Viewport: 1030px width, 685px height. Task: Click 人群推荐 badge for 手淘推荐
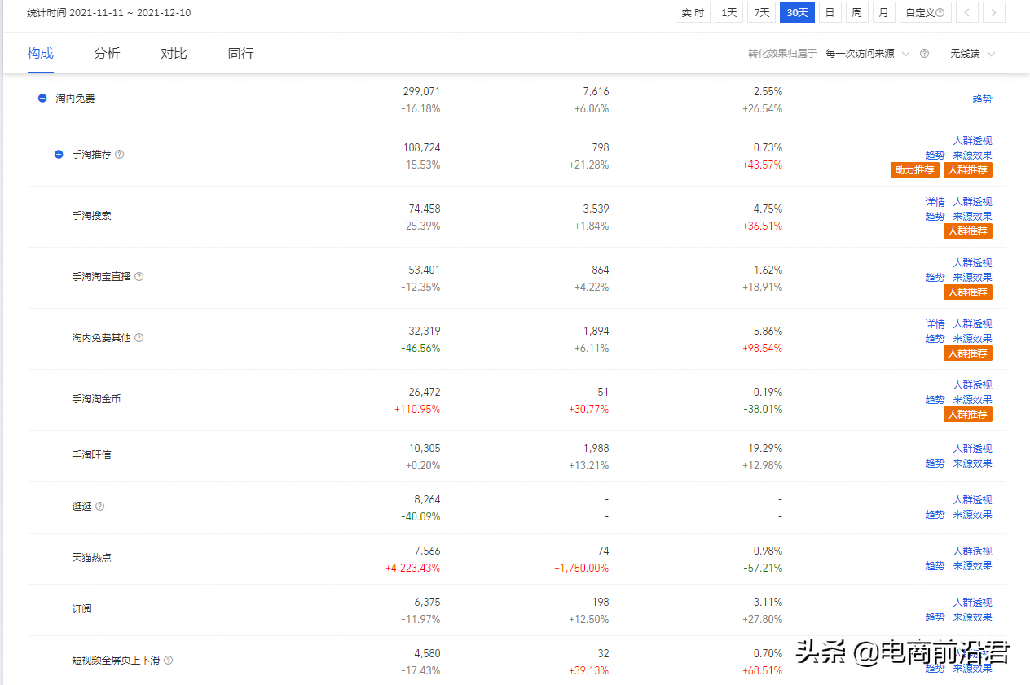(x=968, y=170)
